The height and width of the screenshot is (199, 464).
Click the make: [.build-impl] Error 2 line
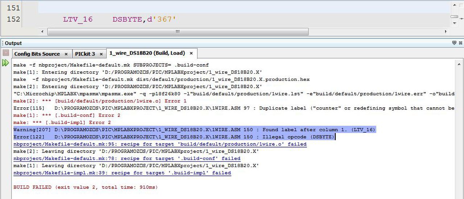click(62, 123)
